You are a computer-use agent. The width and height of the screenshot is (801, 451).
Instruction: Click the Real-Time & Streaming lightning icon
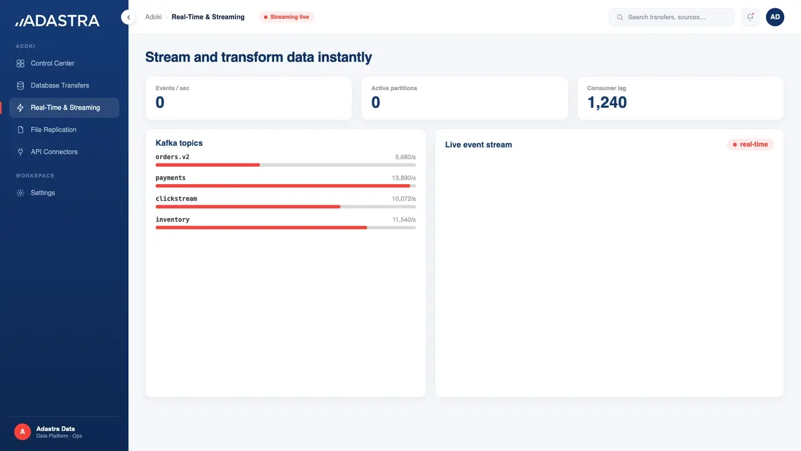click(20, 108)
